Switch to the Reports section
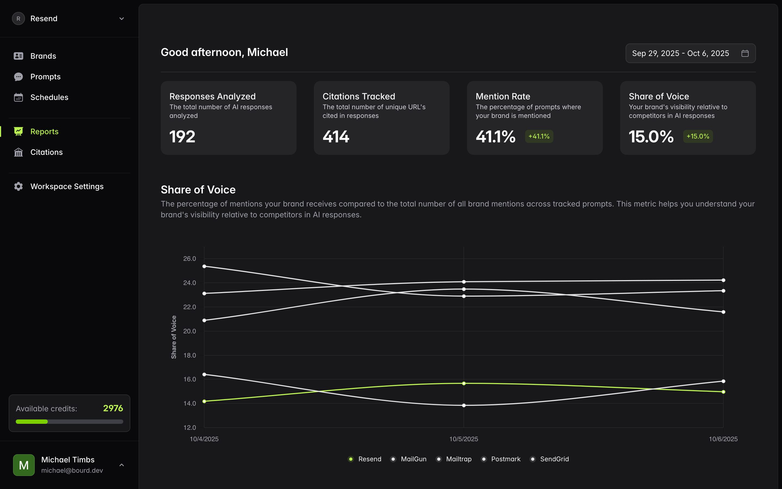The image size is (782, 489). [44, 131]
